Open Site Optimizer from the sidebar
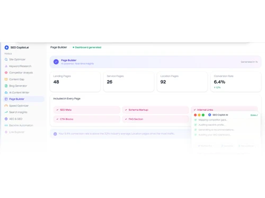265x198 pixels. coord(24,60)
